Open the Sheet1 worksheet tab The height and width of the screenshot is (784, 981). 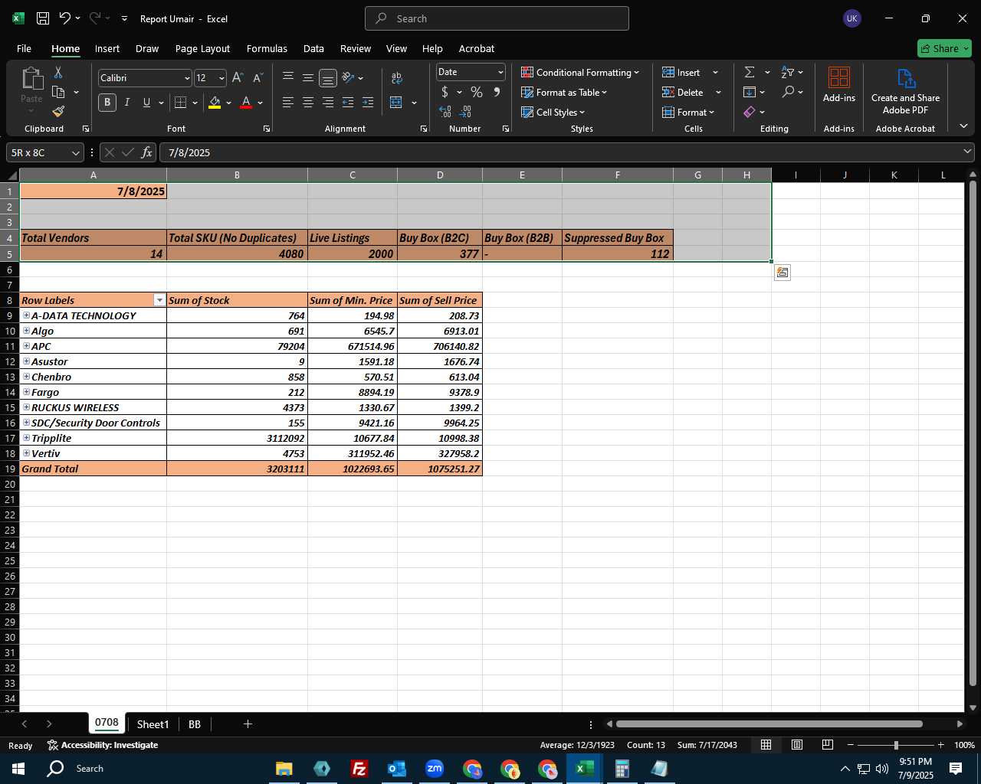click(x=153, y=724)
